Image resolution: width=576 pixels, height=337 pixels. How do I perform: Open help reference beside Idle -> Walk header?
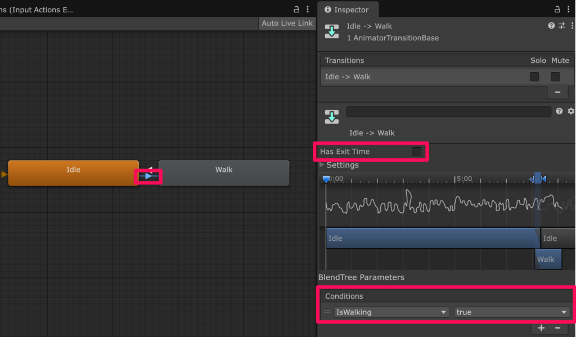pos(551,26)
